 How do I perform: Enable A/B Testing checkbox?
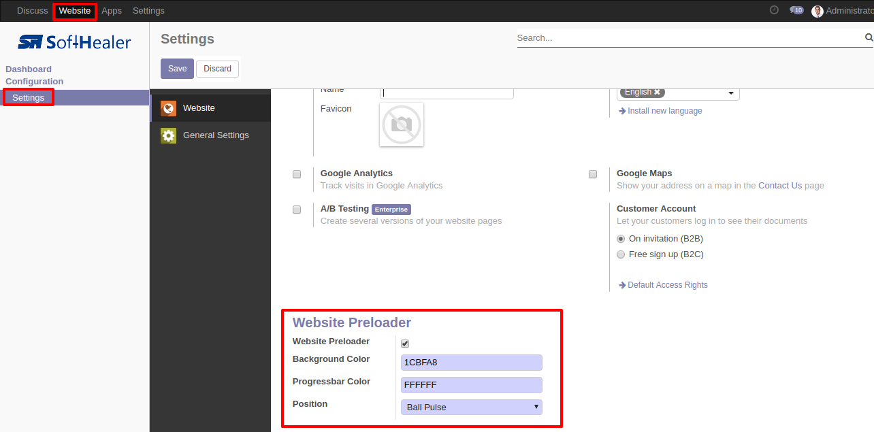coord(297,210)
